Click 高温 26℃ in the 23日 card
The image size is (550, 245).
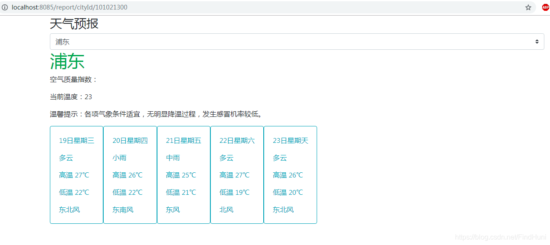pos(288,175)
